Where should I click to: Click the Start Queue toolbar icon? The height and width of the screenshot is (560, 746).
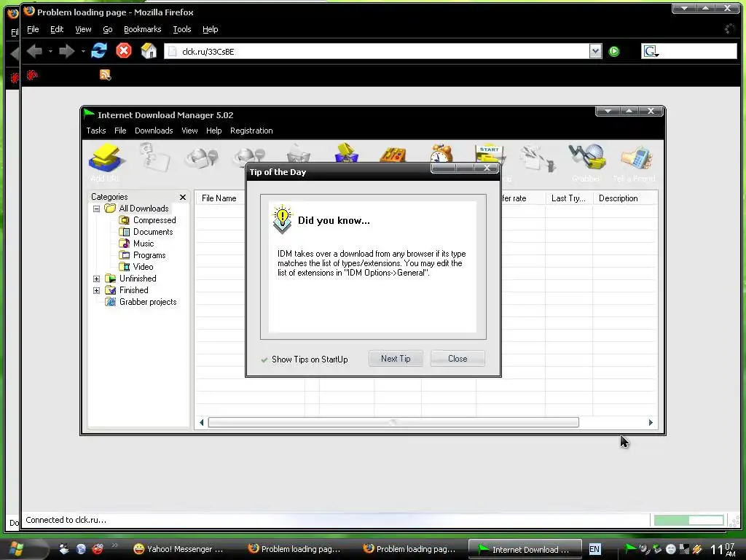point(490,153)
